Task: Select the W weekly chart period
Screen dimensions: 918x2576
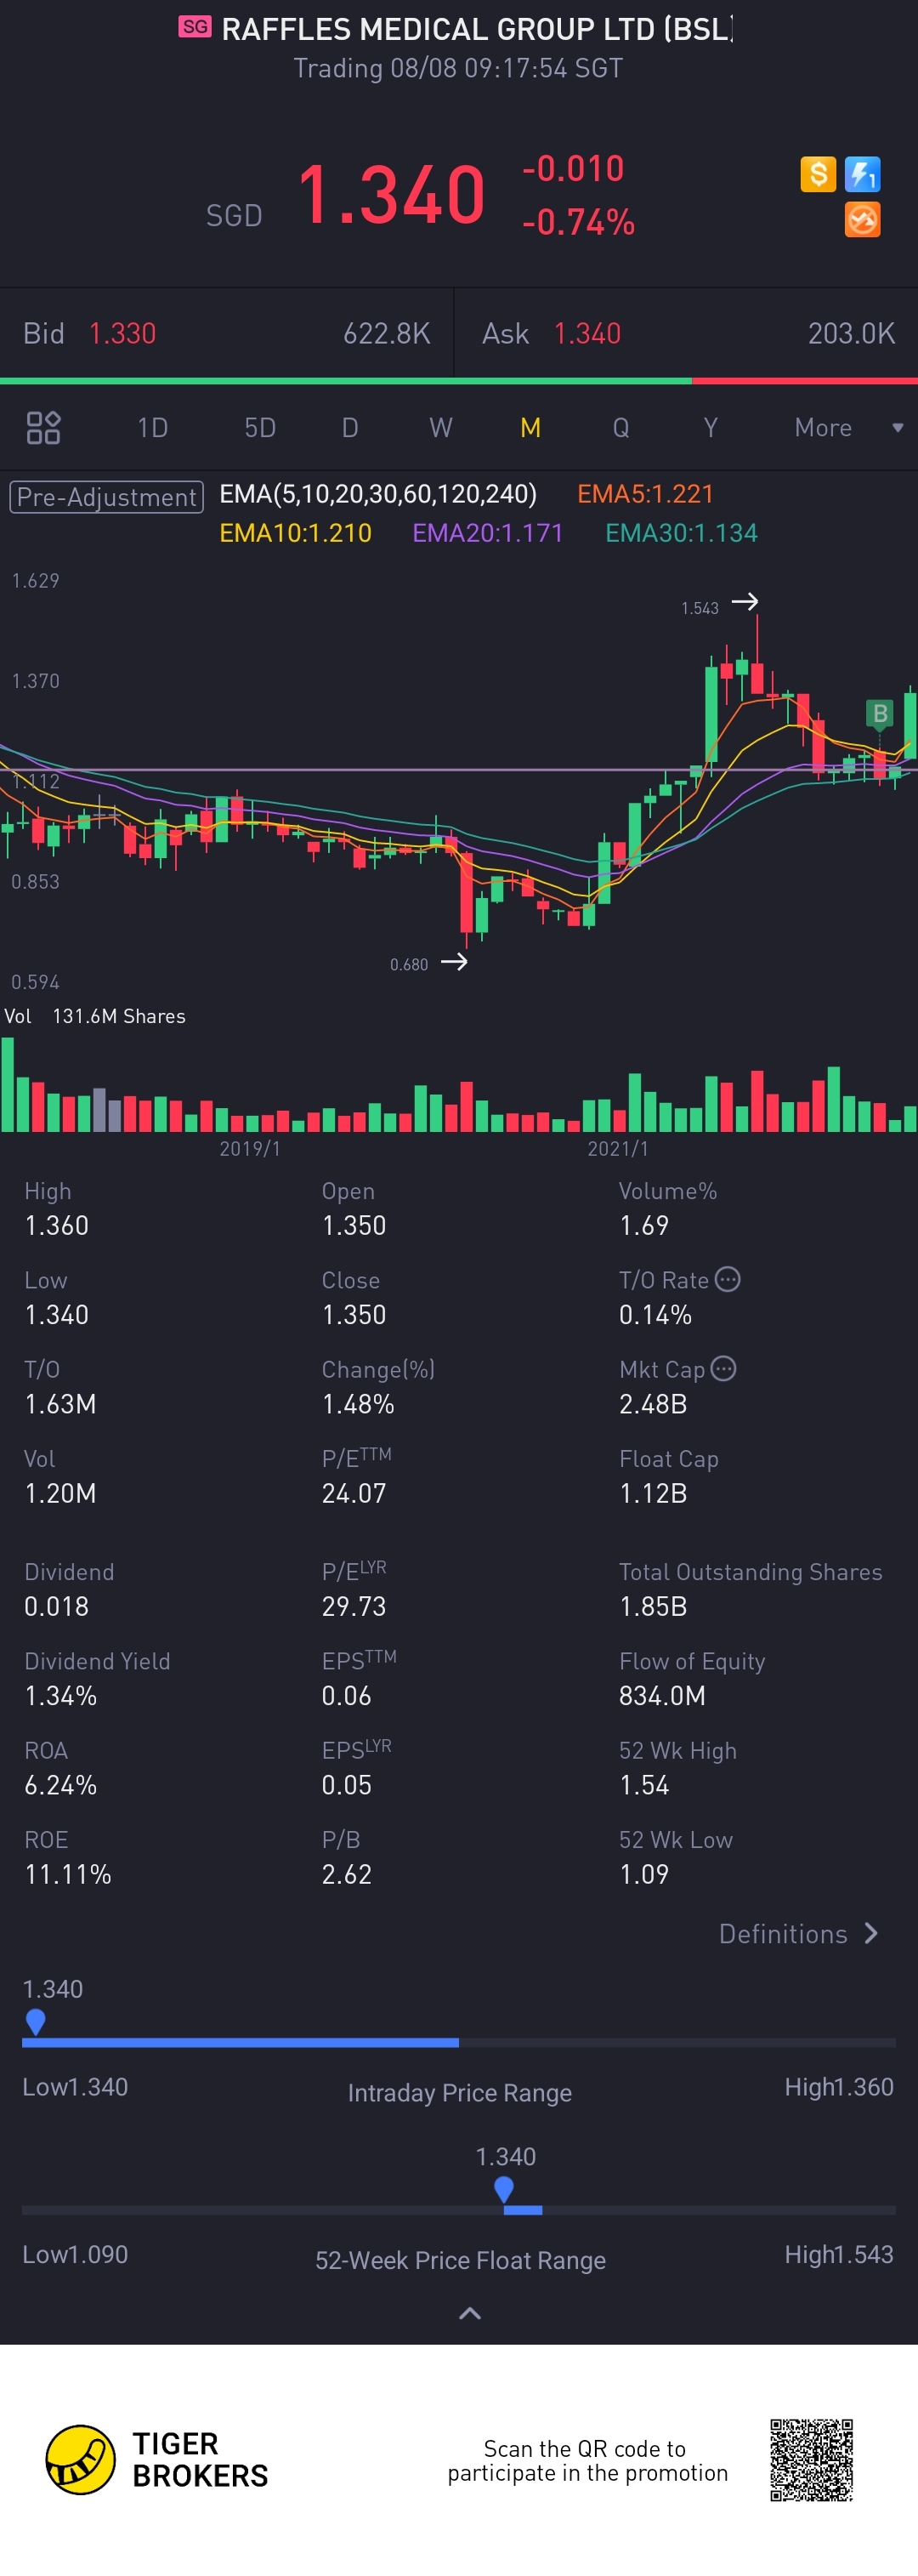Action: [x=440, y=428]
